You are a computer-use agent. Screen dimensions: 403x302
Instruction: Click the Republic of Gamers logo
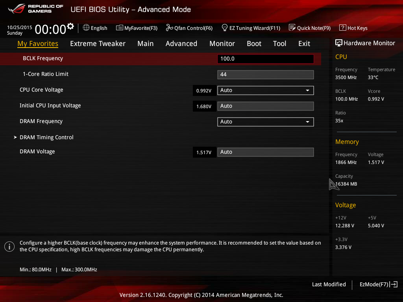[36, 9]
